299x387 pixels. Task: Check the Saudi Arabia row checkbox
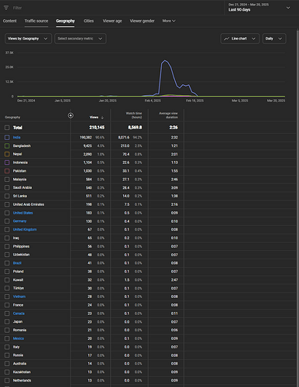[7, 187]
